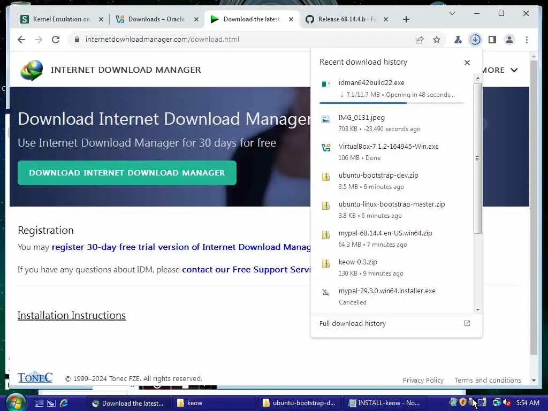Go back to the previous page
548x411 pixels.
(21, 40)
